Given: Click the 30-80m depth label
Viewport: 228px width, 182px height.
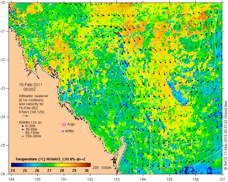Looking at the screenshot, I should click(31, 129).
